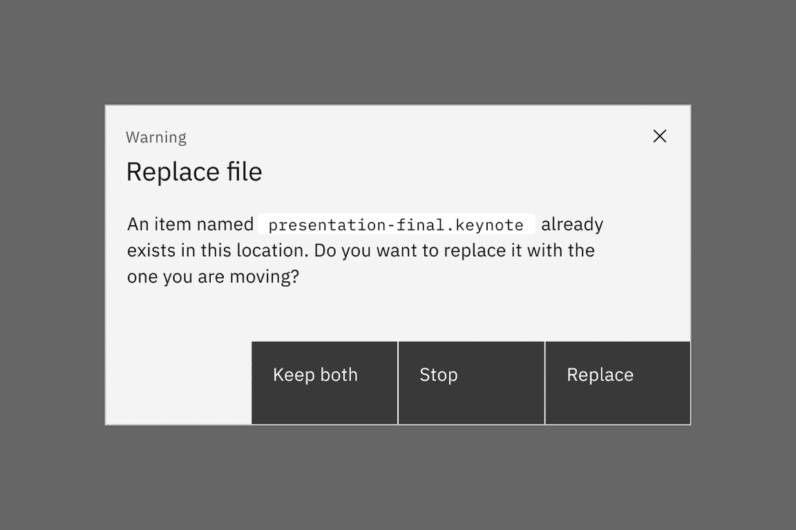Select the highlighted file name in the message
Screen dimensions: 796x530
396,224
